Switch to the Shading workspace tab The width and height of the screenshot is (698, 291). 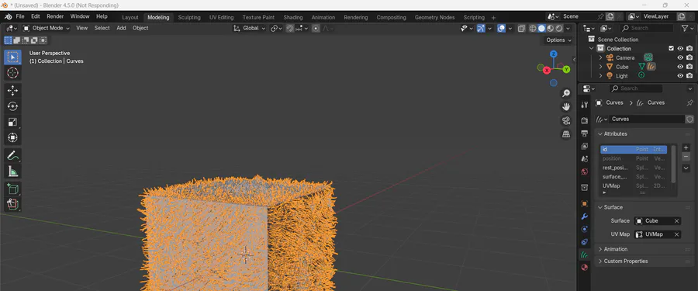coord(293,17)
